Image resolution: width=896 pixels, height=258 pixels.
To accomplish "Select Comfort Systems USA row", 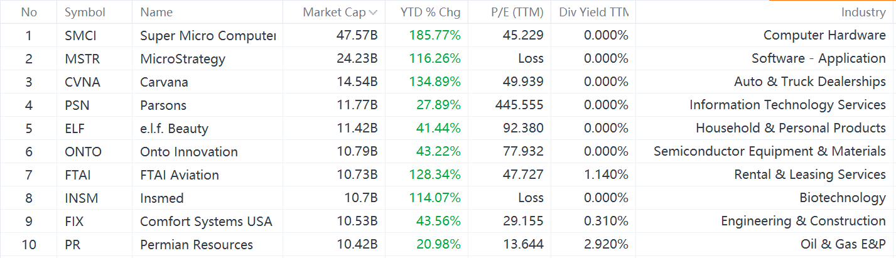I will pyautogui.click(x=448, y=222).
